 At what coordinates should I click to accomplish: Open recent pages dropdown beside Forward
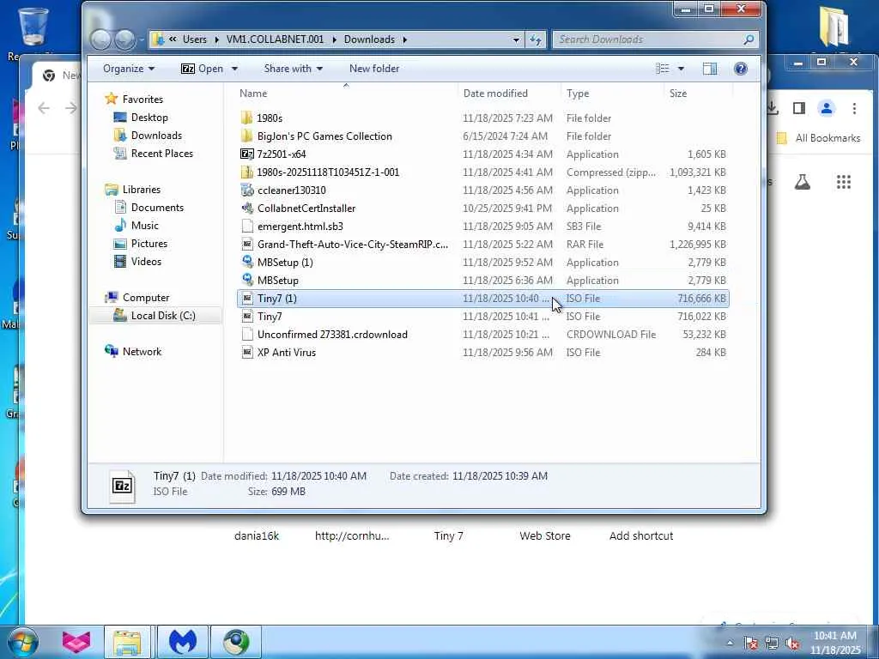(x=142, y=39)
